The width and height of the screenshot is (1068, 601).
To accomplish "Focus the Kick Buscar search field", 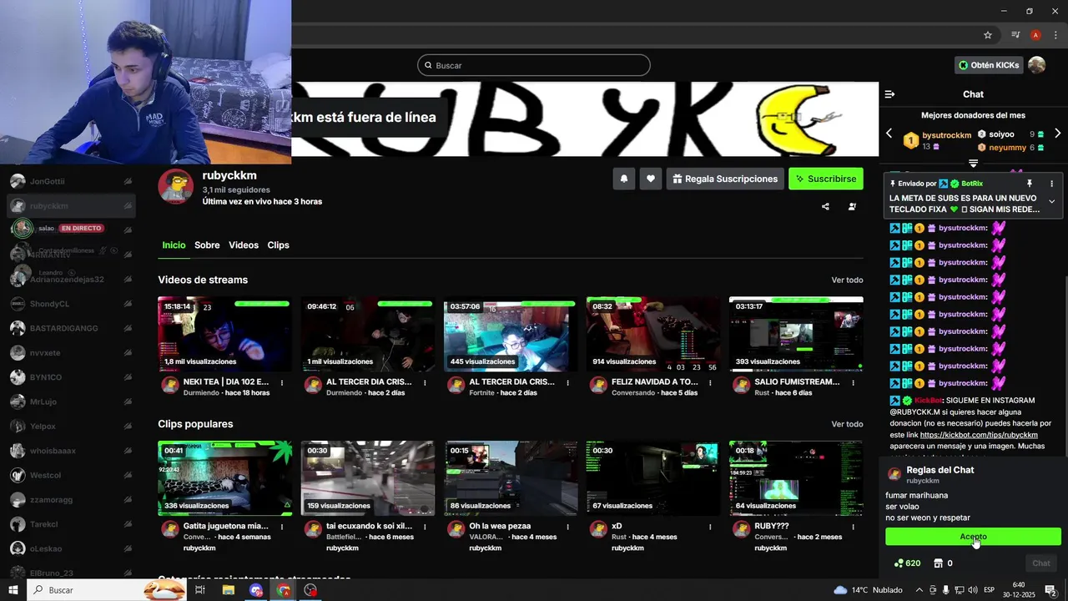I will (x=534, y=65).
